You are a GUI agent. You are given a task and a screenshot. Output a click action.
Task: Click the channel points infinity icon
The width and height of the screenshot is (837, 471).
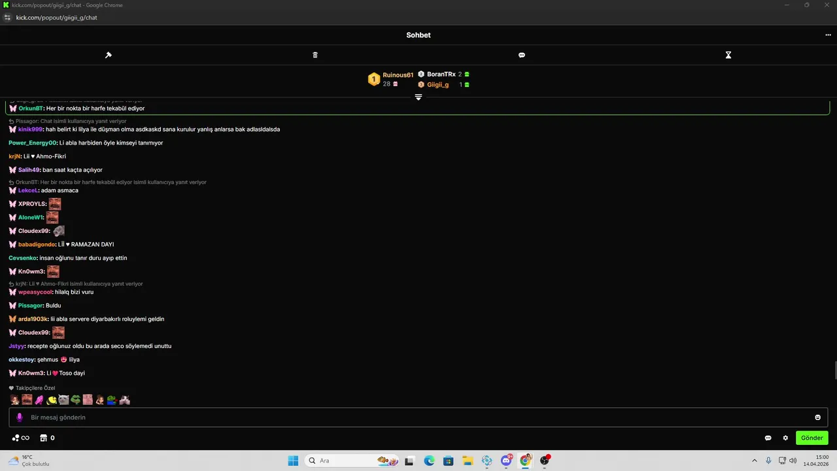tap(21, 438)
